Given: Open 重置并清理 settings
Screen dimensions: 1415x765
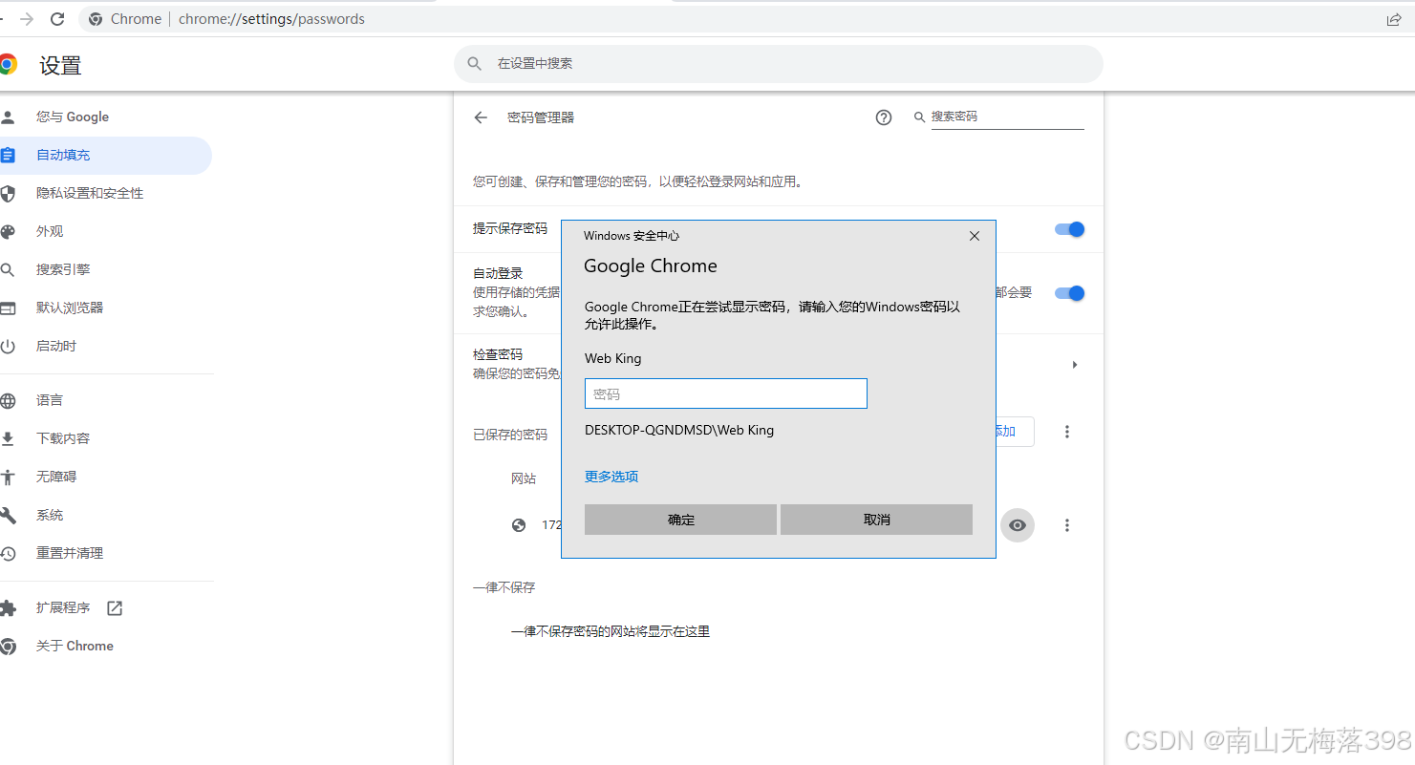Looking at the screenshot, I should click(70, 553).
